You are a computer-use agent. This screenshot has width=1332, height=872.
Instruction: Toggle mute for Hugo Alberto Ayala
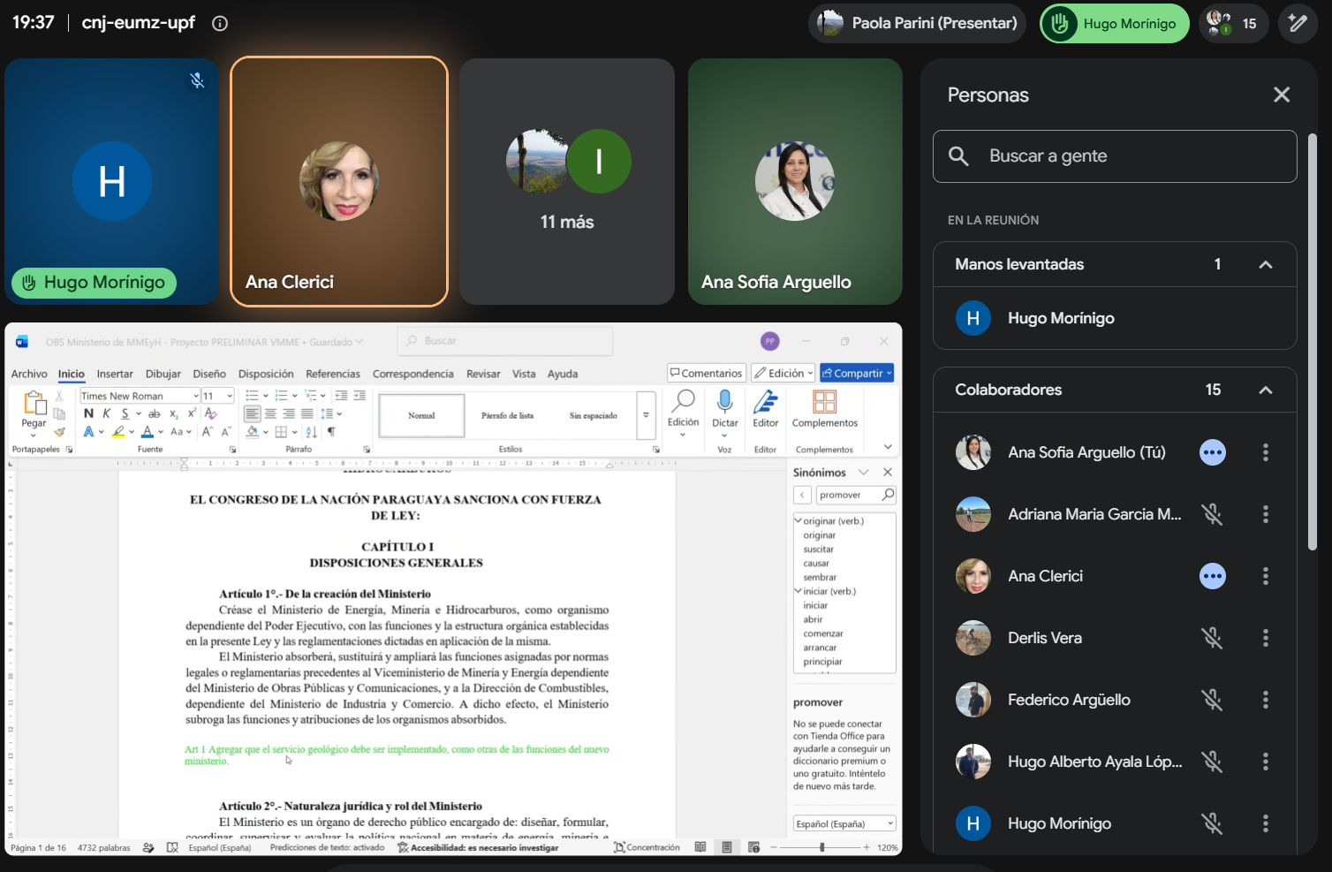pos(1212,762)
